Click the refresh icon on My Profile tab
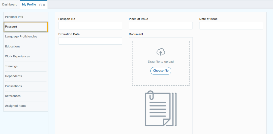This screenshot has width=273, height=134. [x=40, y=5]
